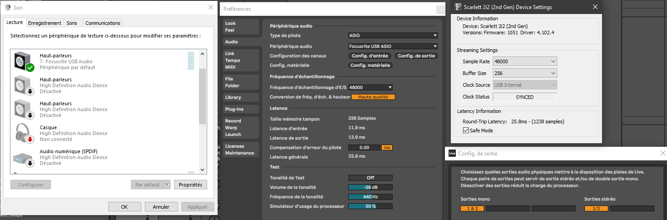The image size is (667, 220).
Task: Click the Volume de la tonalité -36 dB slider
Action: [371, 187]
